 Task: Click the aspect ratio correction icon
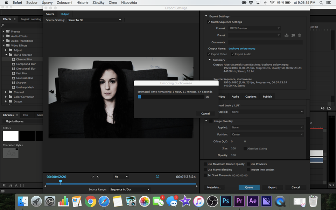(x=157, y=177)
